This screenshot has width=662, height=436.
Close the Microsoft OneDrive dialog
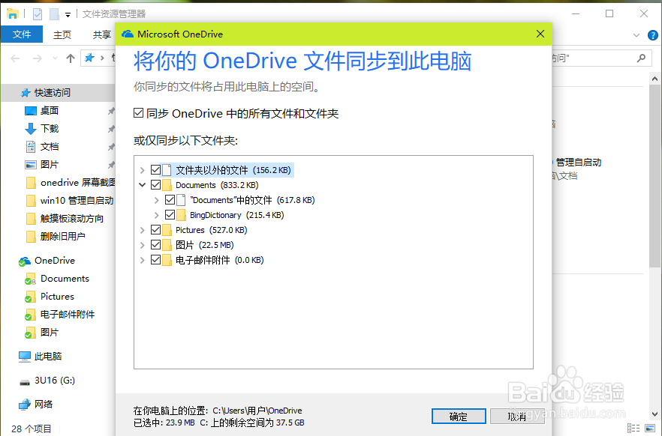540,34
